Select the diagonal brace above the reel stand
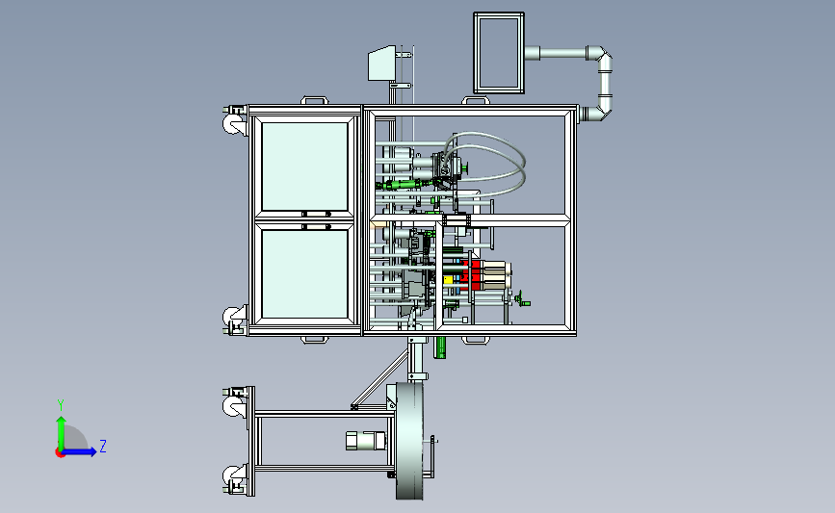 (x=379, y=380)
